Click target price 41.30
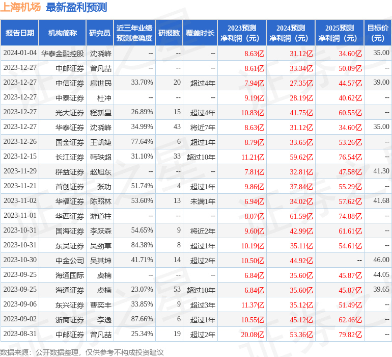The image size is (392, 357). pyautogui.click(x=381, y=171)
